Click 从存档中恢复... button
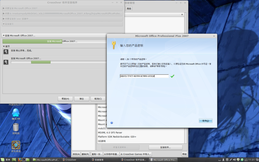 (111, 154)
